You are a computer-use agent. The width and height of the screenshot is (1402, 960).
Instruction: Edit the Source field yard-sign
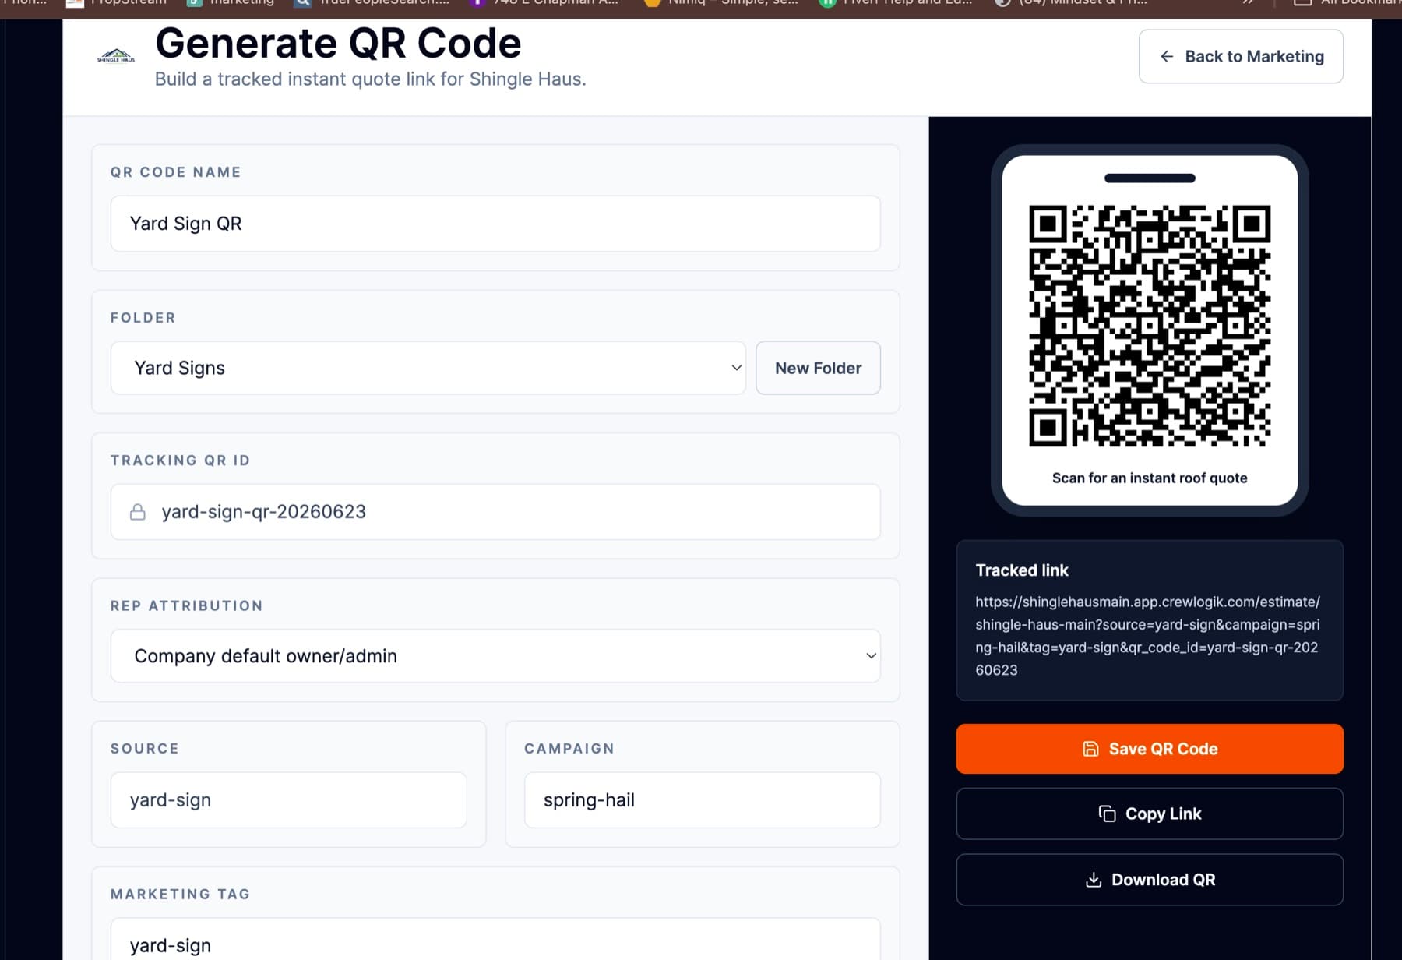tap(288, 800)
